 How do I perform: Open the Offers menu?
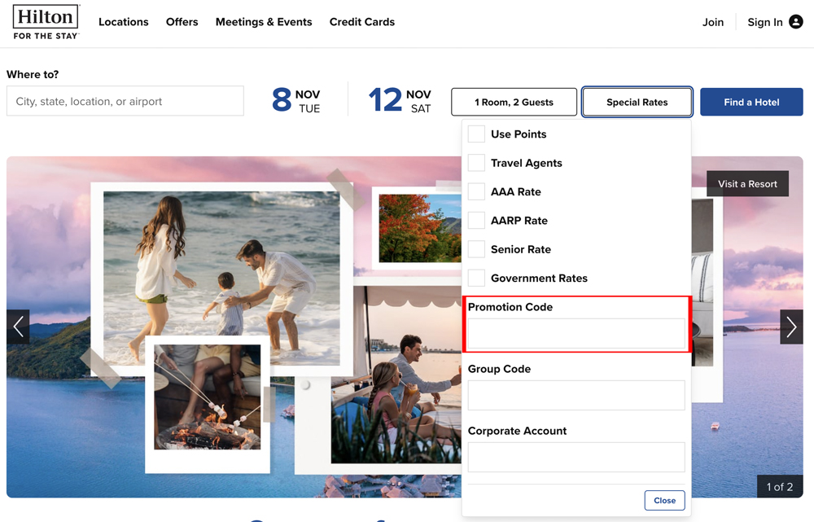tap(182, 22)
